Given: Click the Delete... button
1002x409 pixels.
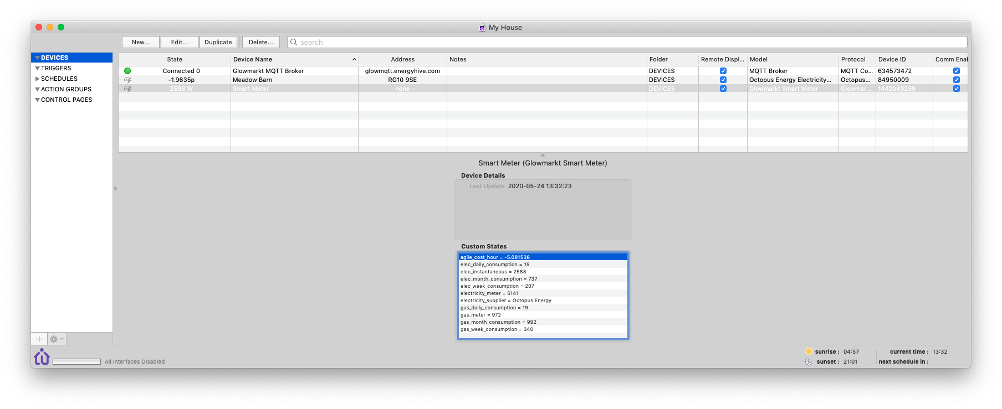Looking at the screenshot, I should [261, 42].
